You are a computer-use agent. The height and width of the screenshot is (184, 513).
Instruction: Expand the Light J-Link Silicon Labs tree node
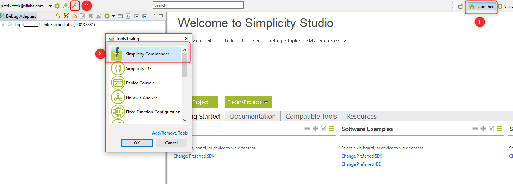[3, 25]
